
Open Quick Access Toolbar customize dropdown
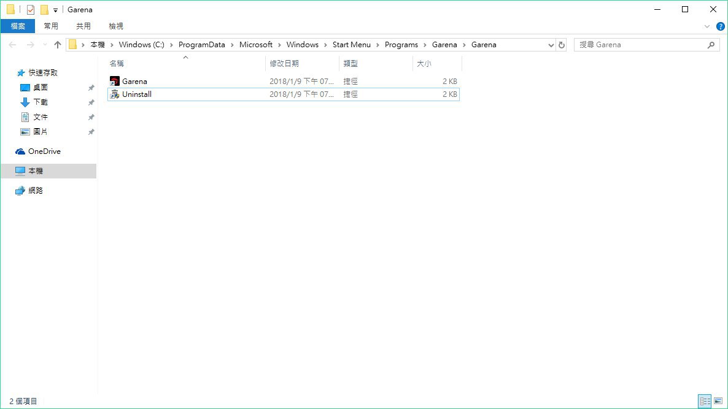[x=55, y=10]
